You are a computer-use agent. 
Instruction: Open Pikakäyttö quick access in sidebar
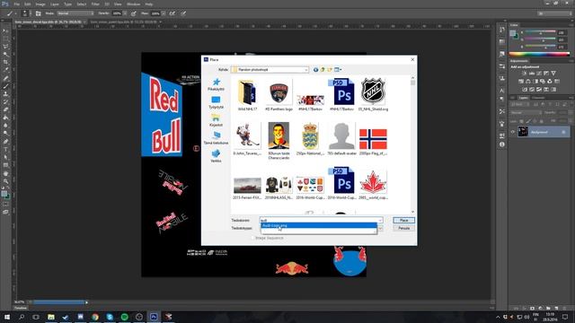216,84
